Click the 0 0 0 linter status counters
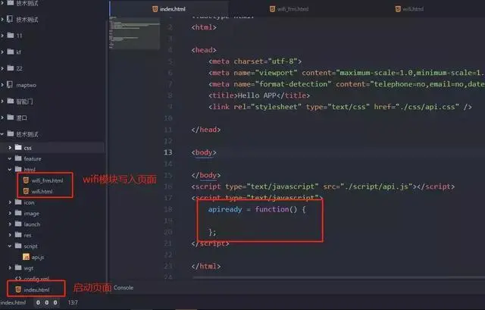 47,302
